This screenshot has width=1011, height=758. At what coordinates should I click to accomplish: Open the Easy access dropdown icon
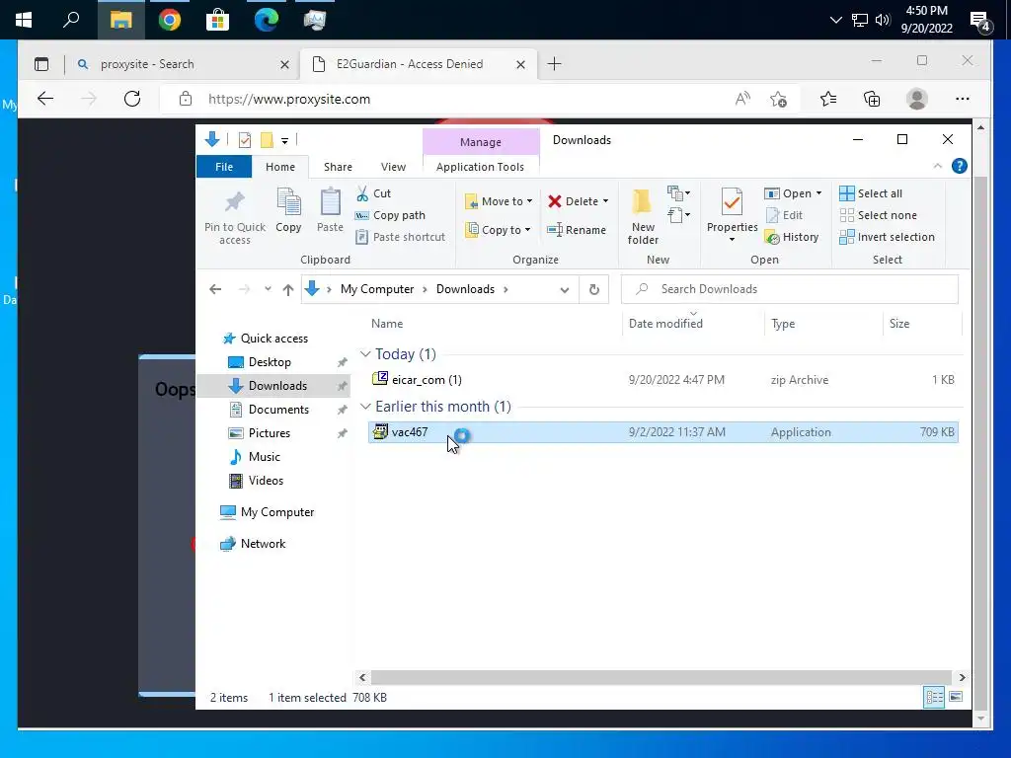(678, 214)
